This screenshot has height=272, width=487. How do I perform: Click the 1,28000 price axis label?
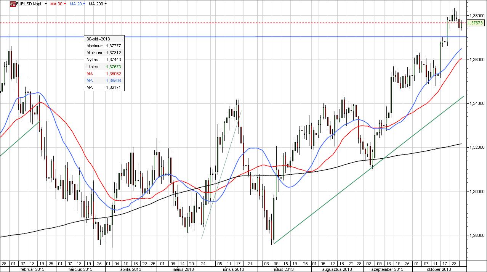click(x=477, y=235)
